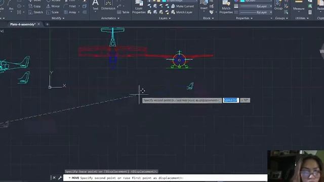This screenshot has height=182, width=324.
Task: Select the cyan top-view airplane drawing
Action: [x=112, y=37]
